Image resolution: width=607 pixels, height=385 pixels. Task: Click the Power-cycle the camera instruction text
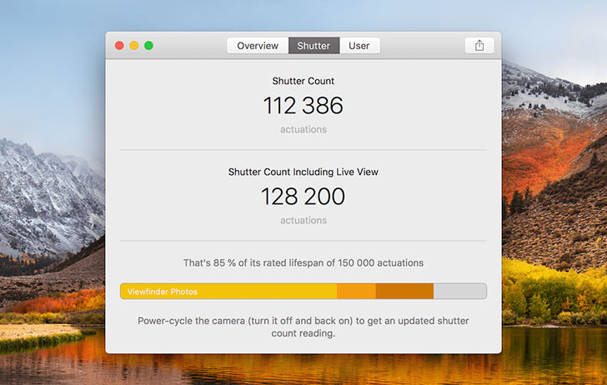point(303,327)
